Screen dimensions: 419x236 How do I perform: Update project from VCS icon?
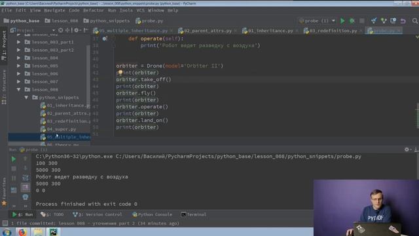coord(374,21)
